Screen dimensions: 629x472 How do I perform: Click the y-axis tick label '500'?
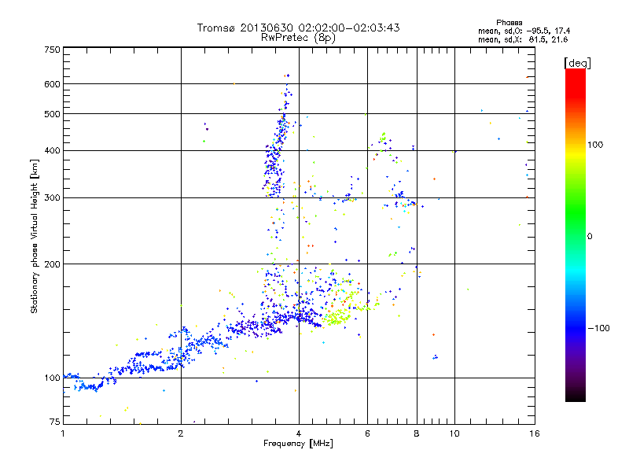coord(53,114)
